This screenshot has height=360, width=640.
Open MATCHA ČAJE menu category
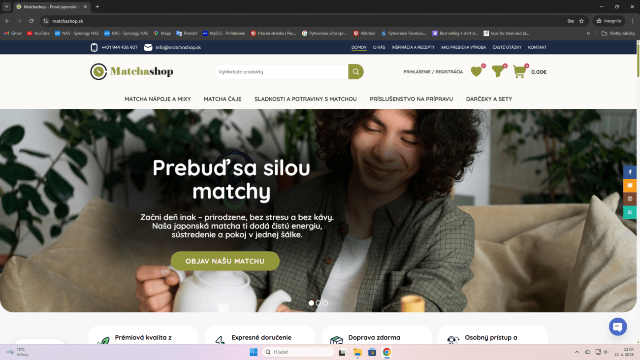223,99
